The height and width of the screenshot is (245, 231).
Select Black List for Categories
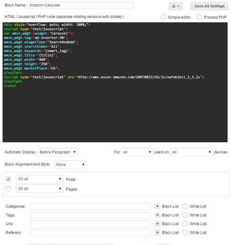tap(157, 206)
